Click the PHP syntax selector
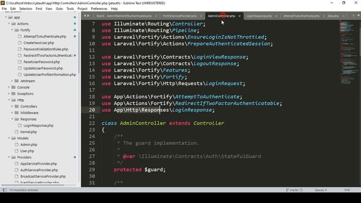 coord(347,190)
